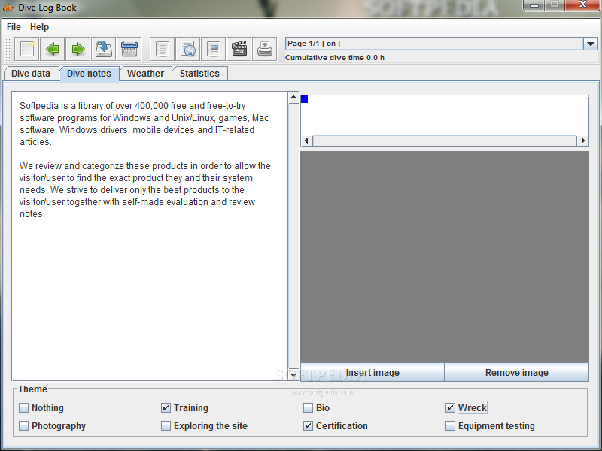The height and width of the screenshot is (451, 602).
Task: Enable the Nothing theme checkbox
Action: point(24,407)
